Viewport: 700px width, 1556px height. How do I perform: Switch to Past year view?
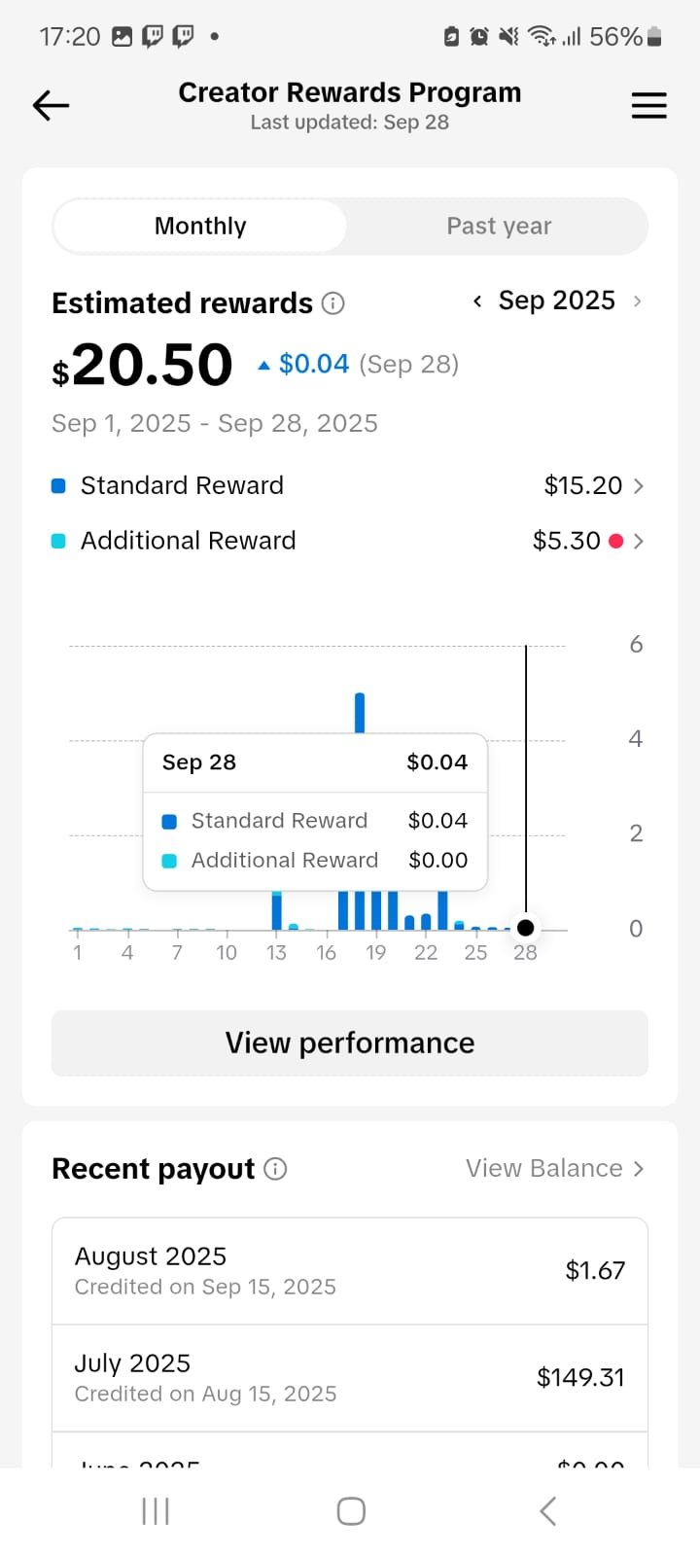pyautogui.click(x=499, y=227)
